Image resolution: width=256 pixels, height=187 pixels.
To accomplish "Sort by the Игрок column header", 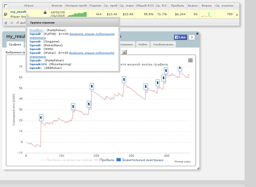I will pyautogui.click(x=29, y=6).
